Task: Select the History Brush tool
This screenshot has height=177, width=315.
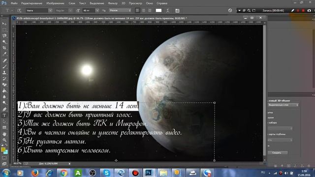Action: (x=4, y=79)
